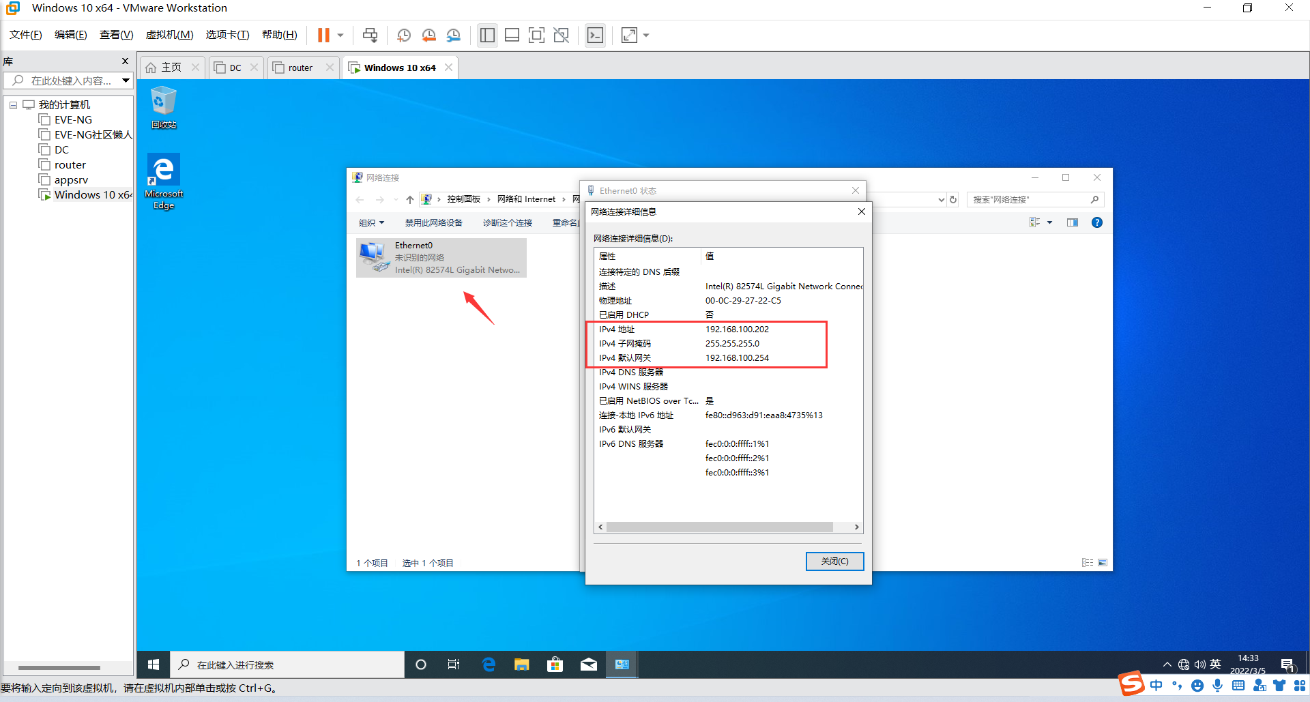
Task: Toggle thumbnail bar view icon
Action: pyautogui.click(x=512, y=35)
